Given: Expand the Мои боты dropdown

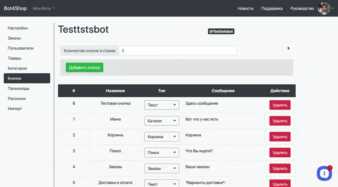Looking at the screenshot, I should coord(44,8).
